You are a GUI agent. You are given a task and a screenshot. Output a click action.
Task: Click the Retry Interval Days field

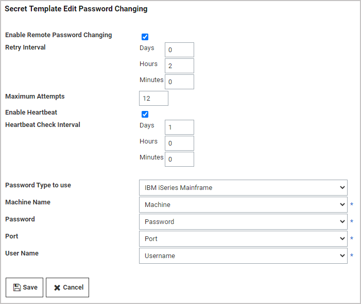(179, 50)
